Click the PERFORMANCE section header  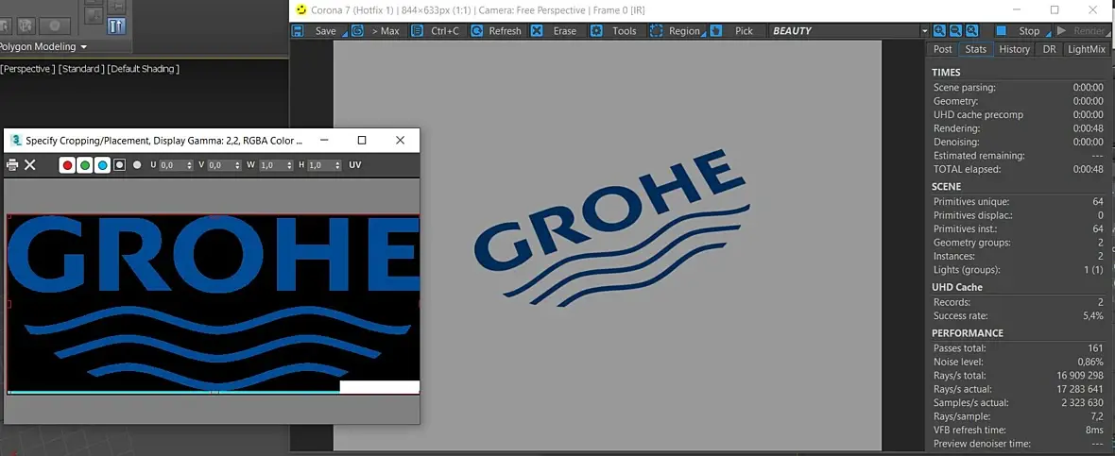pos(967,333)
